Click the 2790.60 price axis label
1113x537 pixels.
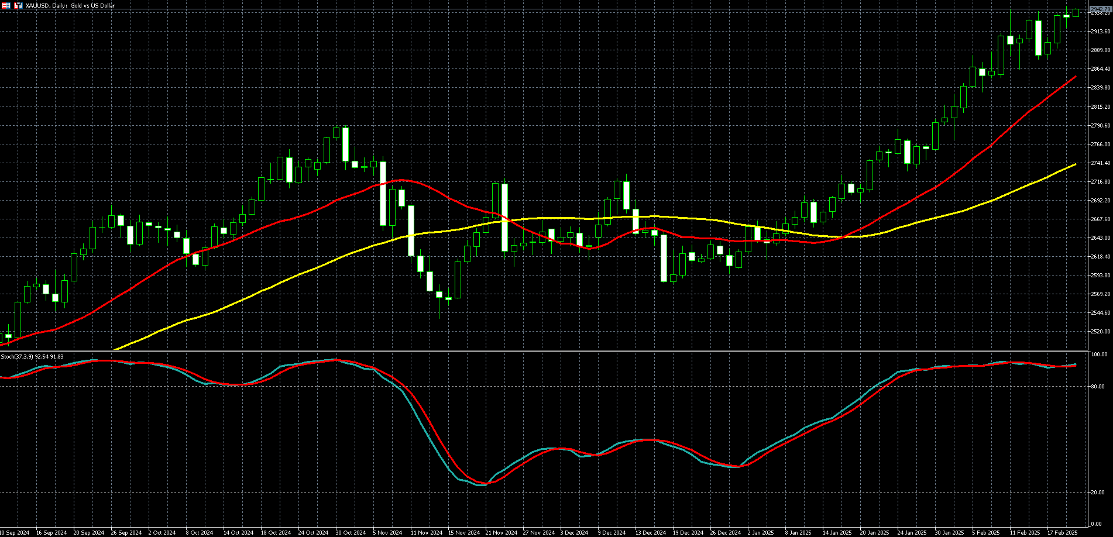(1100, 126)
